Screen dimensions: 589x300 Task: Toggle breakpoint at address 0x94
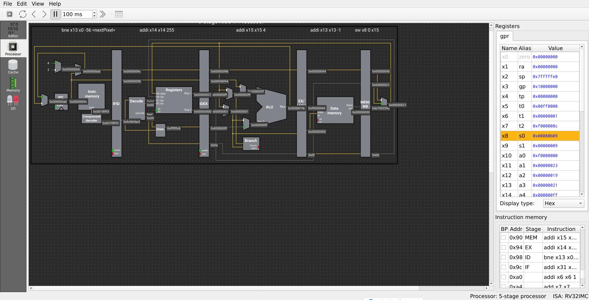(x=503, y=247)
